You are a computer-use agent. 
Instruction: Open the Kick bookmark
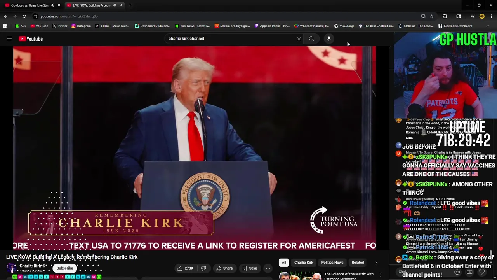21,26
